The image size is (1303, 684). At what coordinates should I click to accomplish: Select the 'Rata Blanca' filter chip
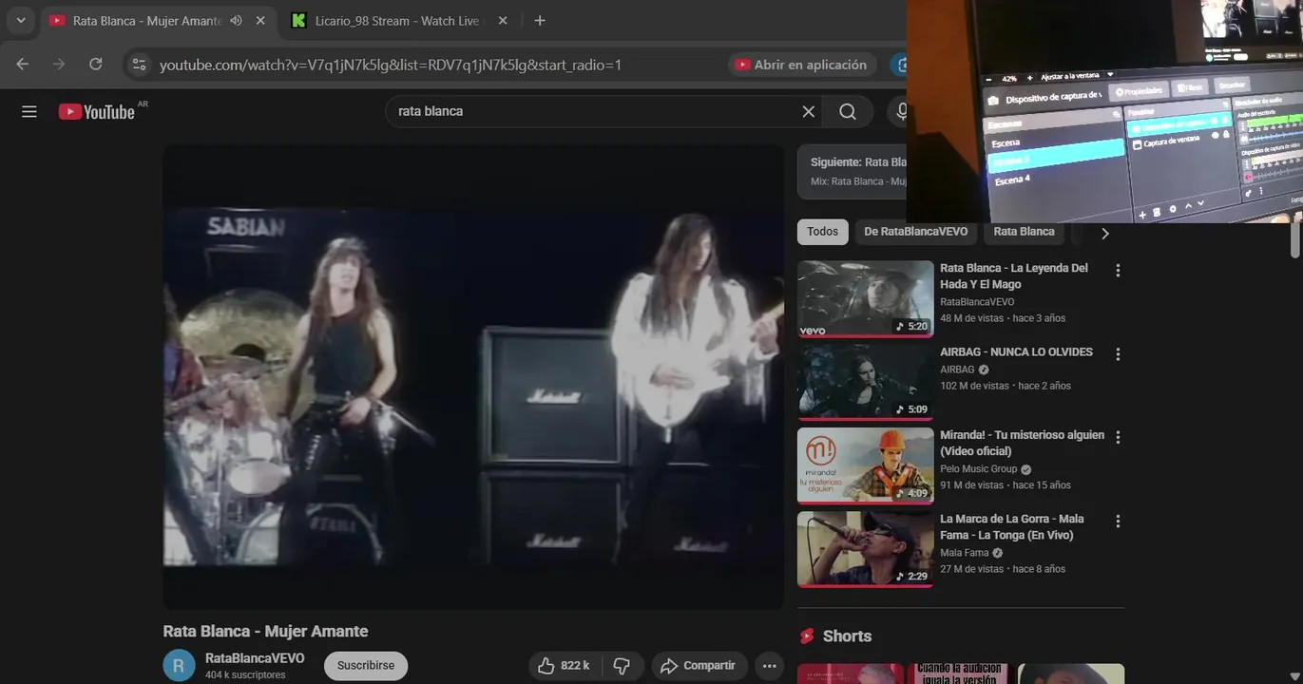(1024, 232)
